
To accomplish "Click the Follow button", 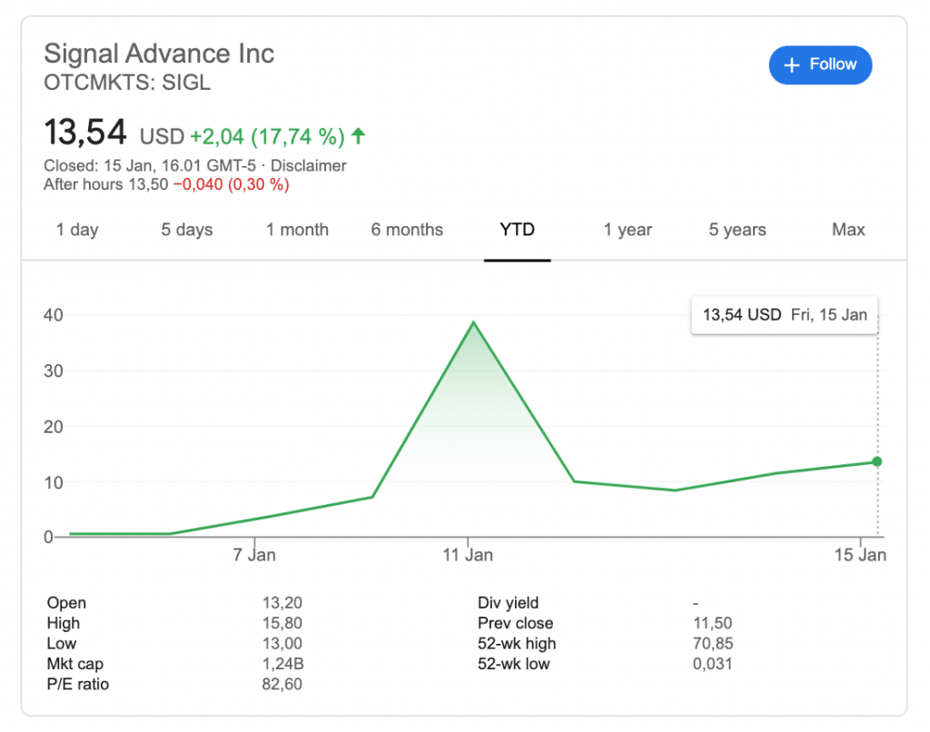I will [x=820, y=64].
